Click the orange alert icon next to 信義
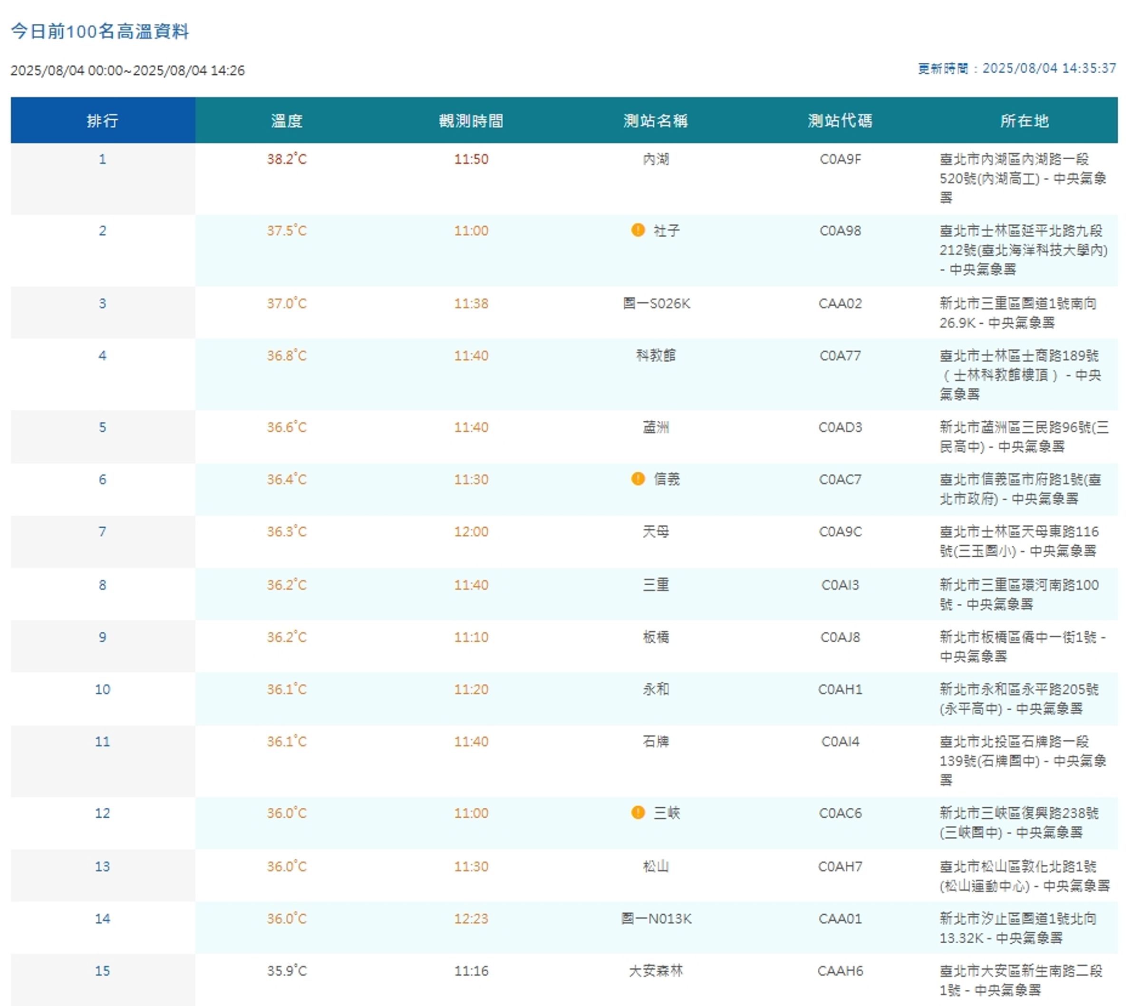1141x1006 pixels. pyautogui.click(x=638, y=478)
